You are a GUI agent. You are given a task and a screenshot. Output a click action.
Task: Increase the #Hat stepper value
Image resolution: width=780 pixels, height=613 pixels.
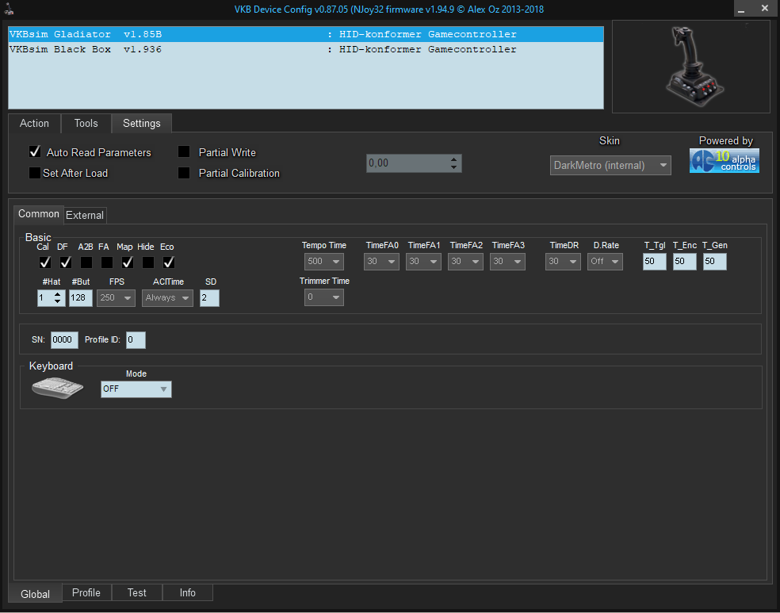tap(57, 294)
